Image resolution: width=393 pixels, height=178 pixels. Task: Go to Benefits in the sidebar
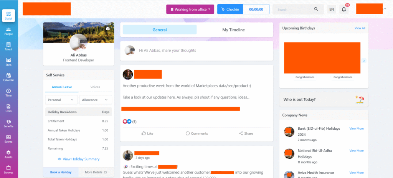[8, 124]
